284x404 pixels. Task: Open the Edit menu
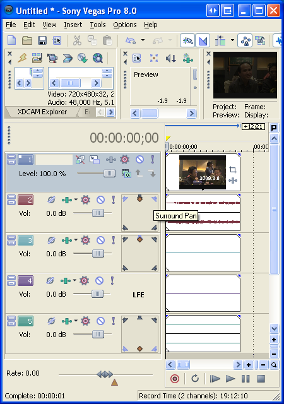(x=29, y=25)
